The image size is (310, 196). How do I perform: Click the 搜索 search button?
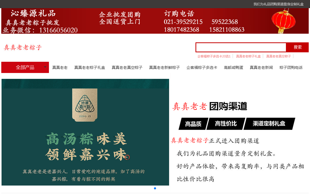coord(297,47)
